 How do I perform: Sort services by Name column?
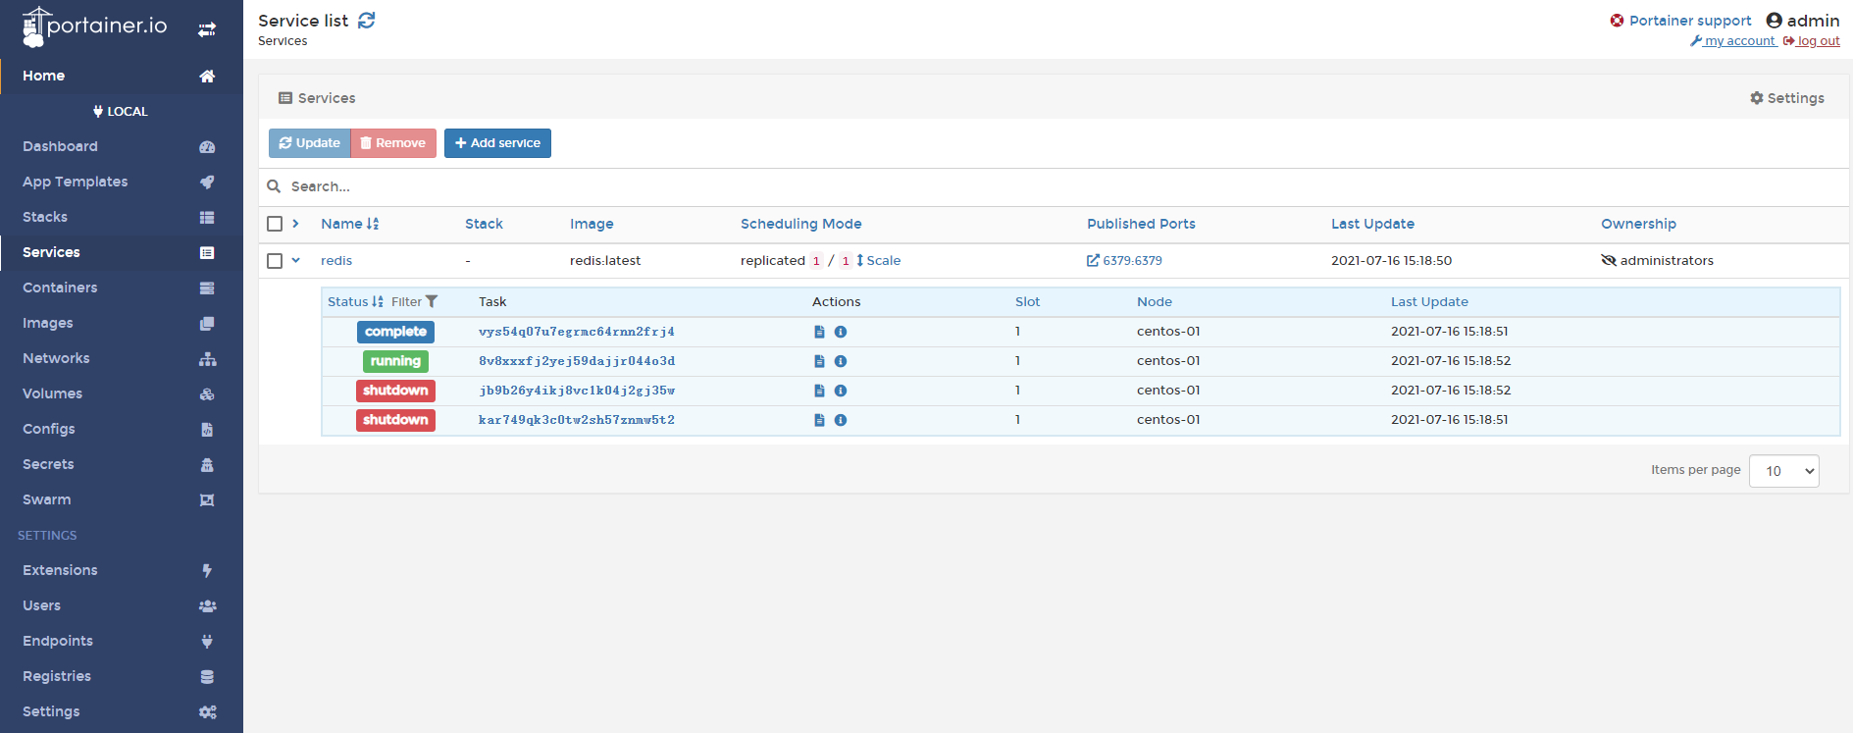coord(349,224)
